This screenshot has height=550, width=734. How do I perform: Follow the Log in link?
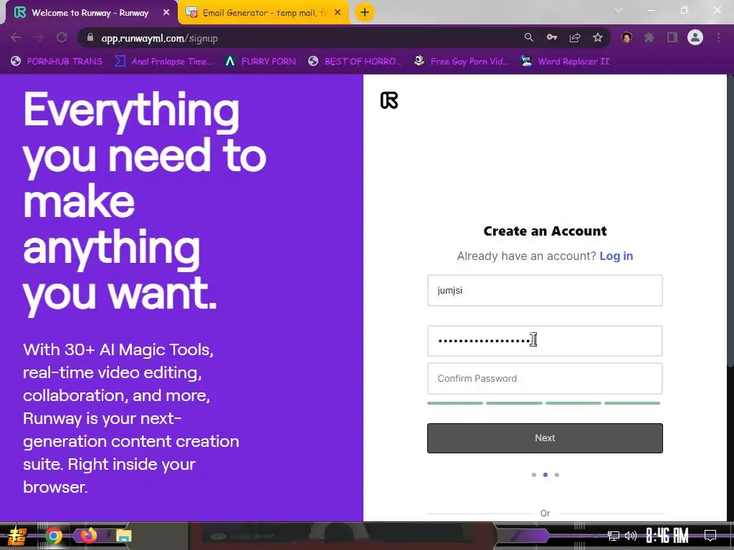click(x=616, y=256)
